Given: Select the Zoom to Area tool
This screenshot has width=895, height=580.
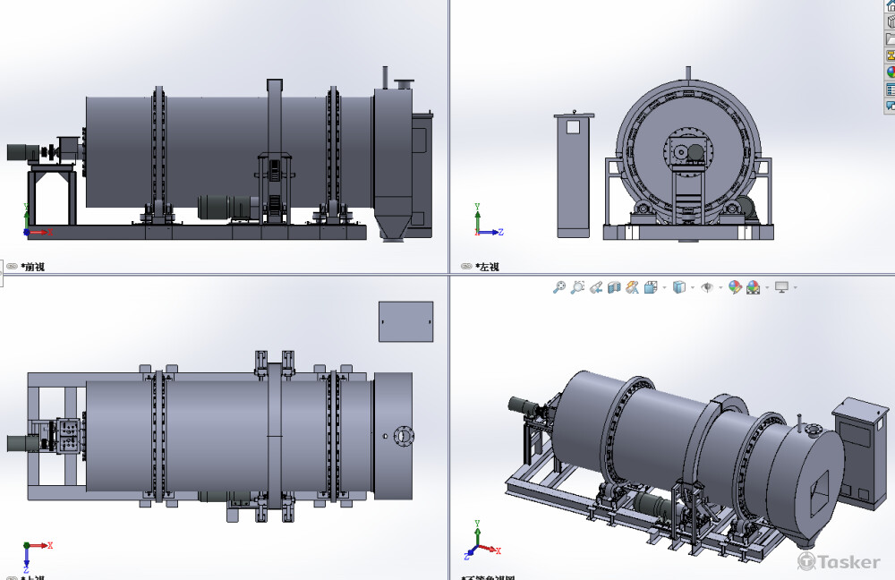Looking at the screenshot, I should pos(577,287).
